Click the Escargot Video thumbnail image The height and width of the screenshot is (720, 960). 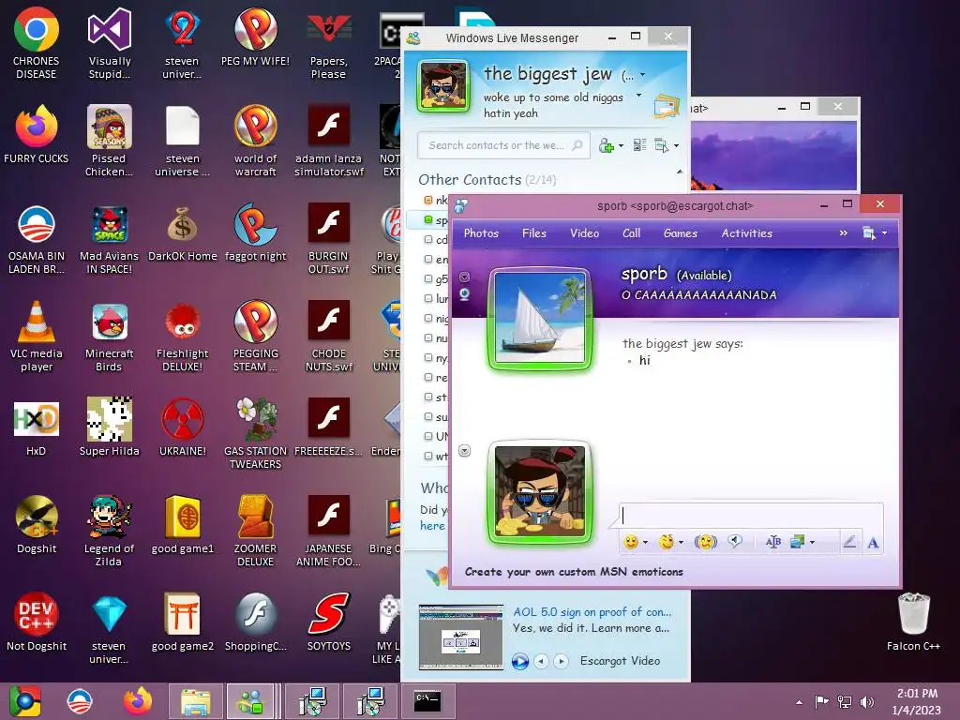click(x=461, y=637)
